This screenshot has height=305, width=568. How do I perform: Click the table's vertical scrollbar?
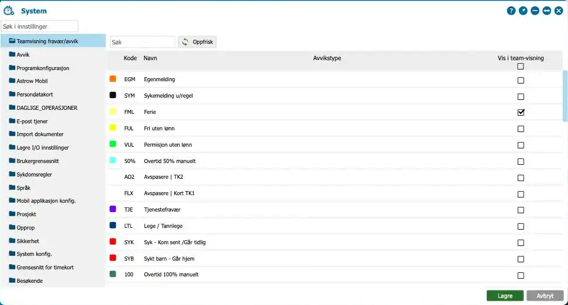pyautogui.click(x=565, y=96)
